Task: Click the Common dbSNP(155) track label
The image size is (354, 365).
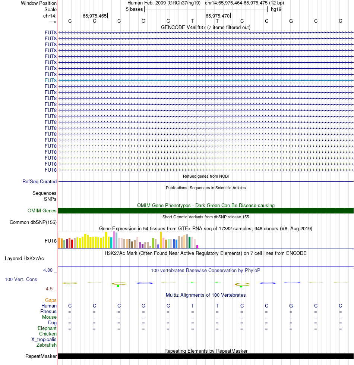Action: point(33,222)
